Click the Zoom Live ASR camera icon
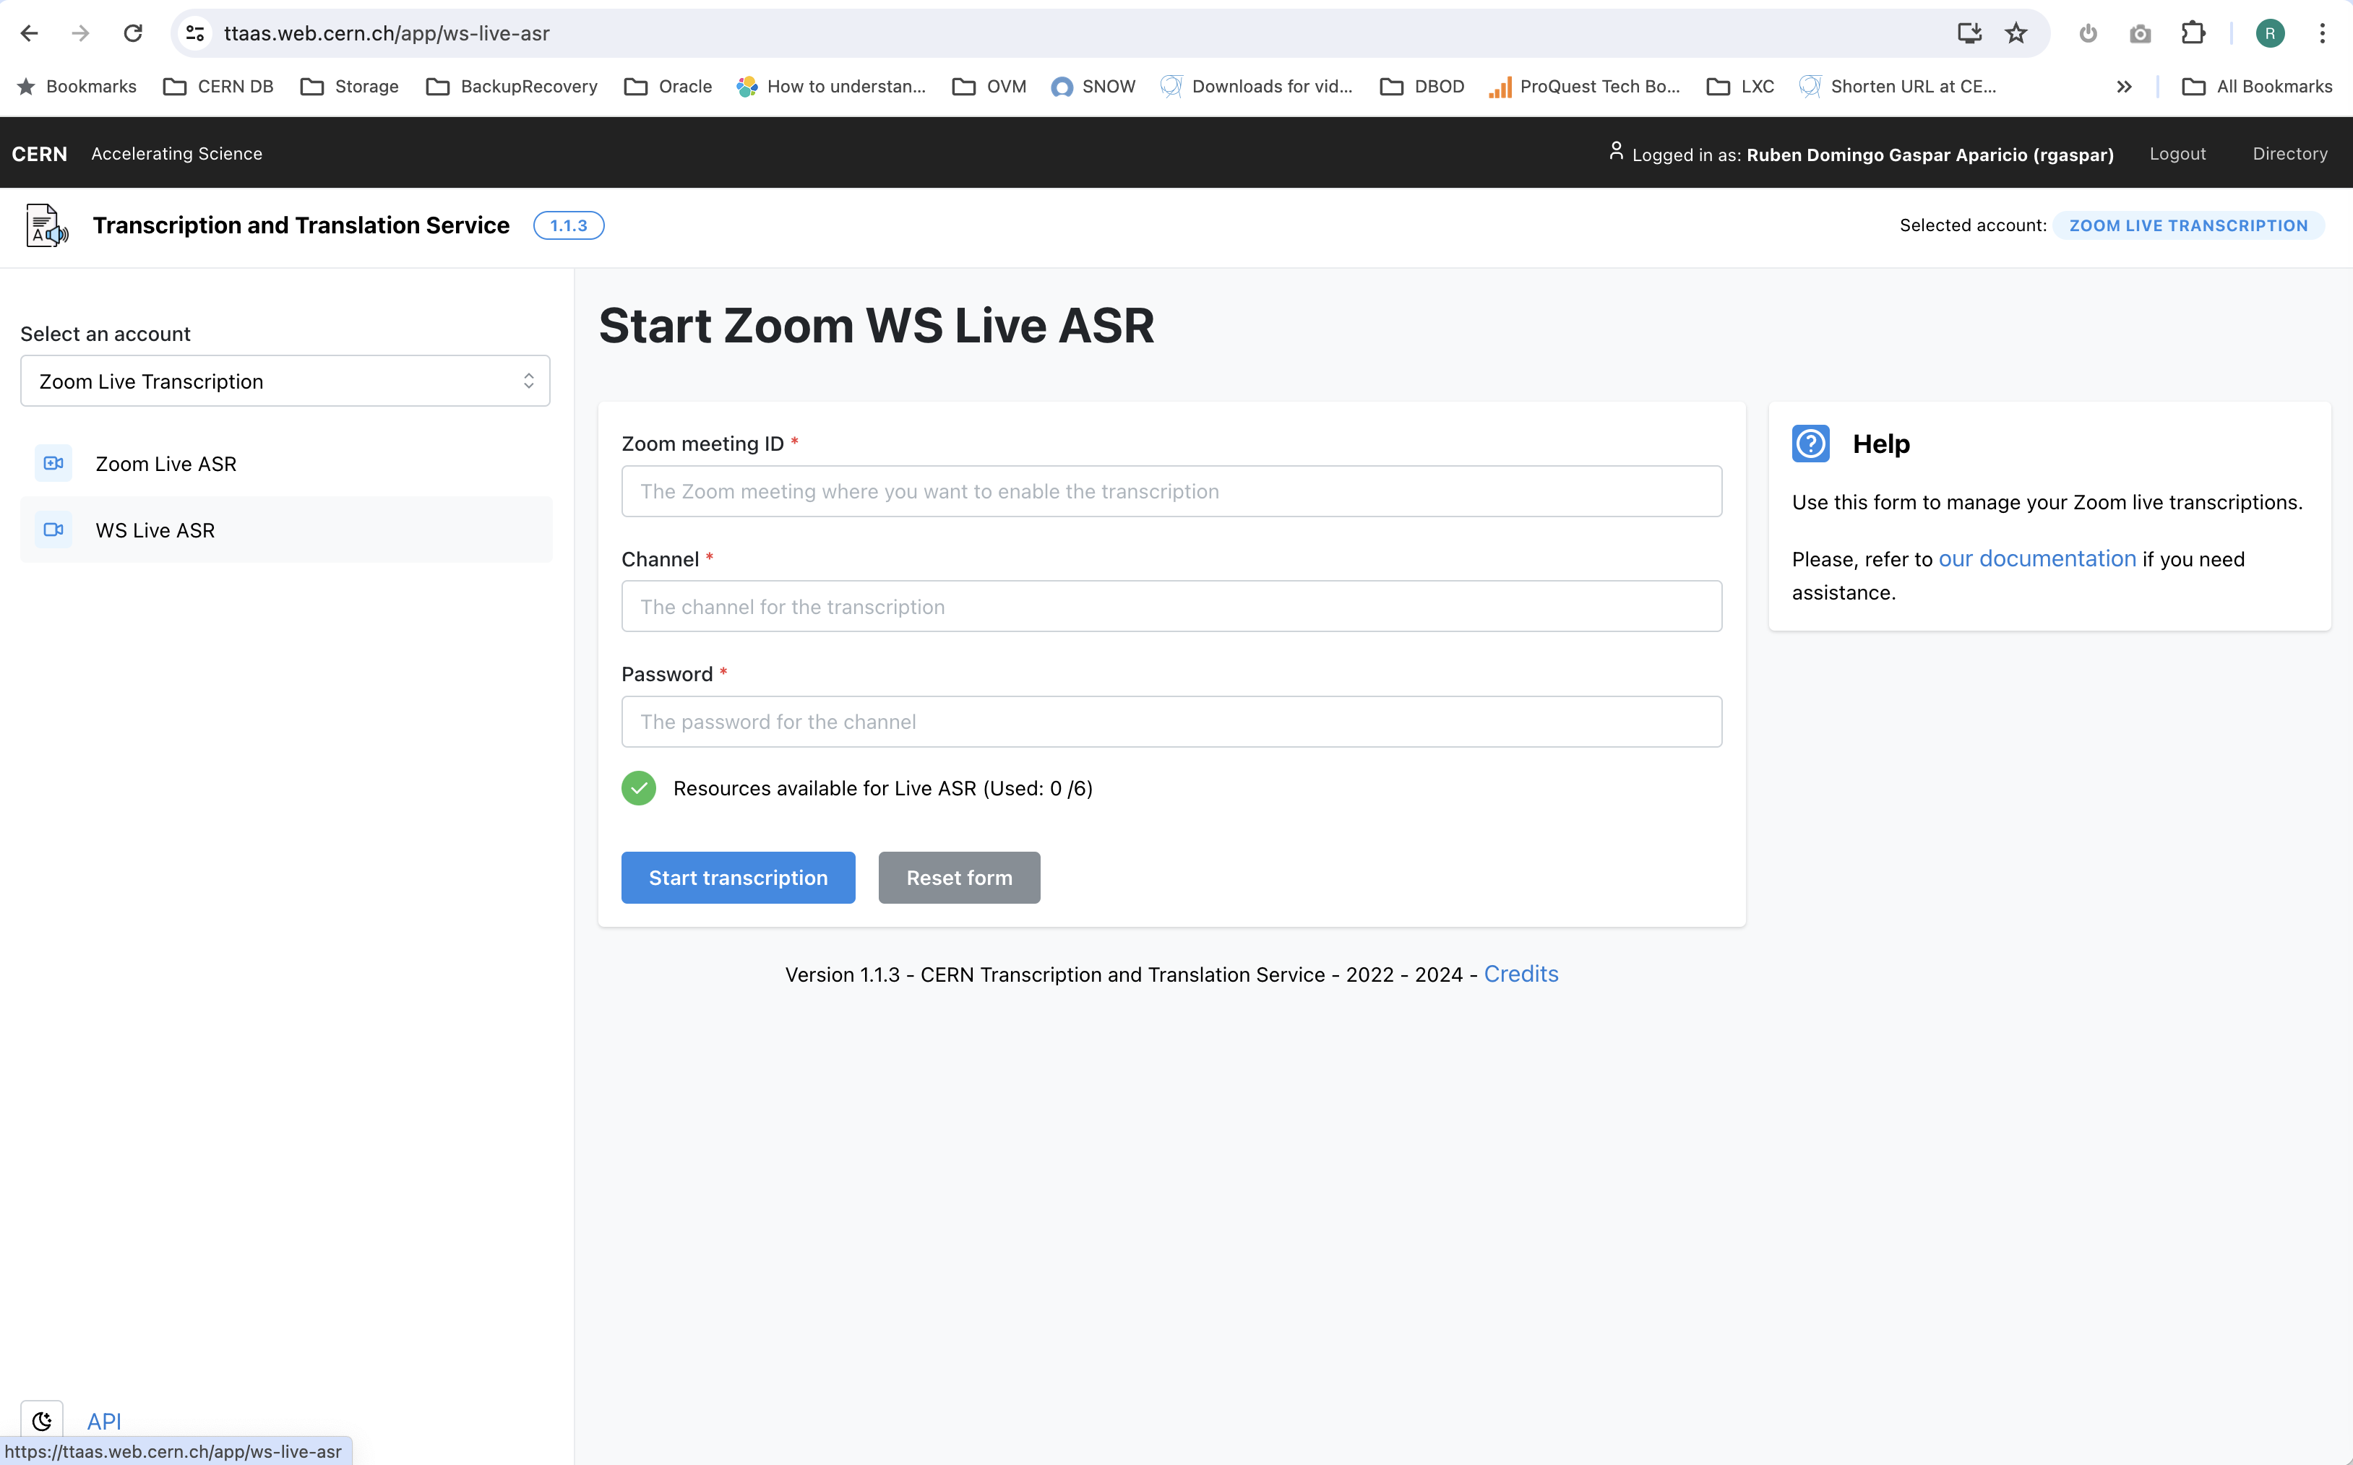 (x=53, y=463)
